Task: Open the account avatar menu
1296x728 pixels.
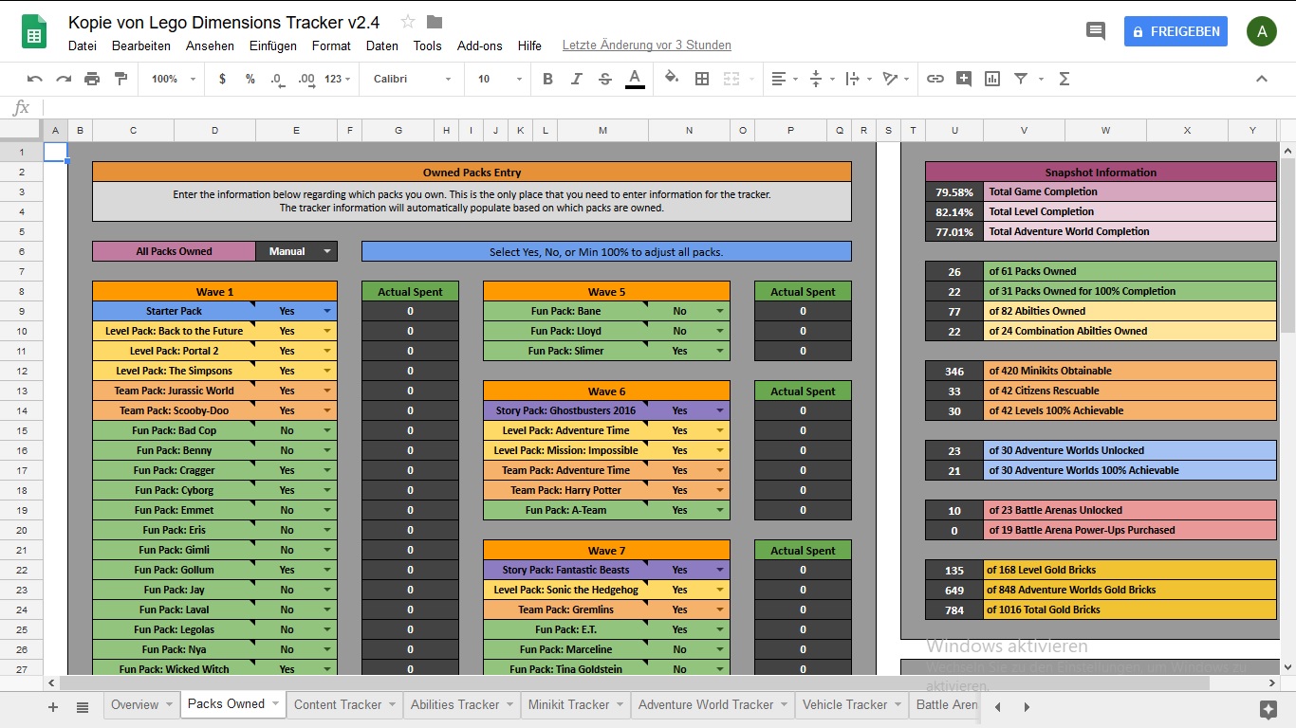Action: click(x=1261, y=31)
